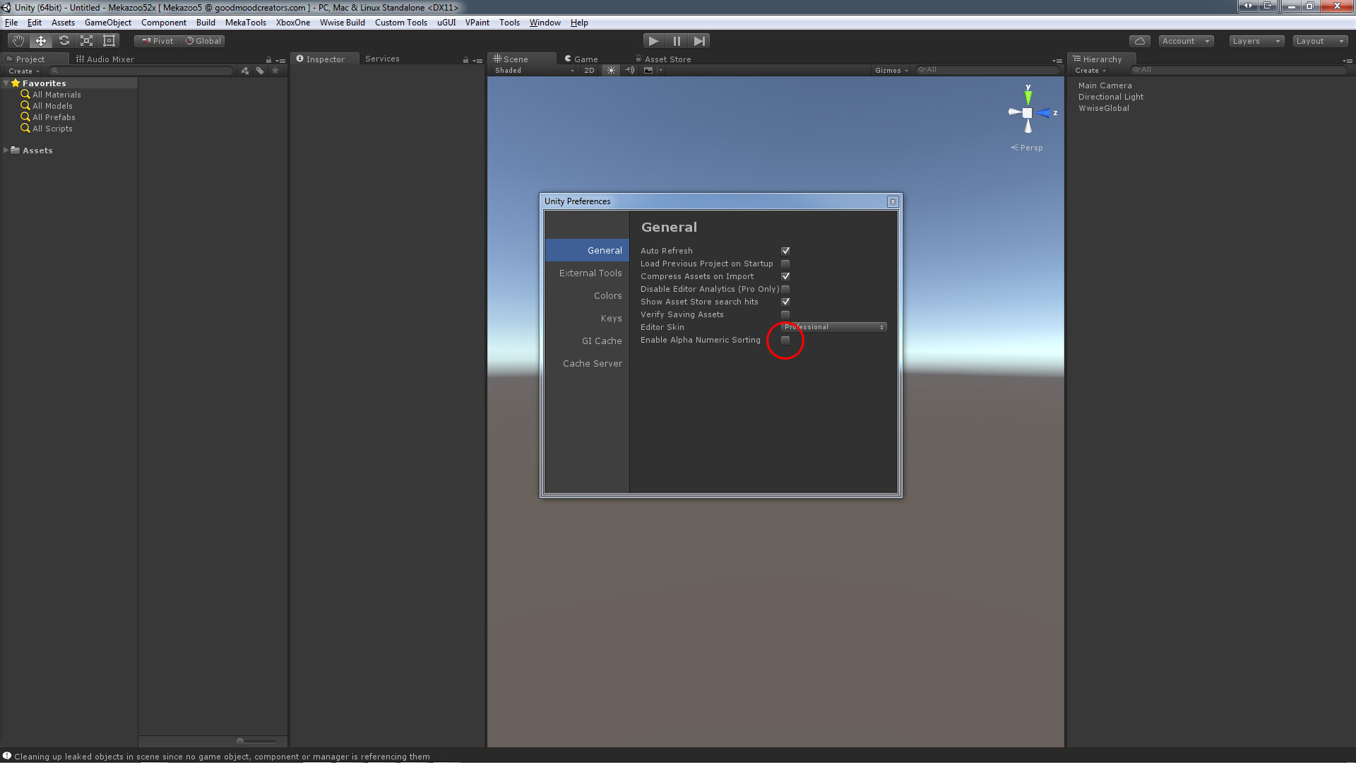Viewport: 1356px width, 763px height.
Task: Enable Alpha Numeric Sorting checkbox
Action: (x=785, y=340)
